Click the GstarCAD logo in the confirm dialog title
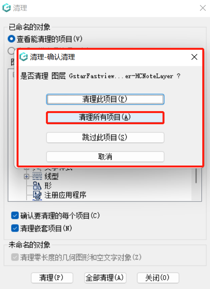This screenshot has width=210, height=289. pos(24,57)
